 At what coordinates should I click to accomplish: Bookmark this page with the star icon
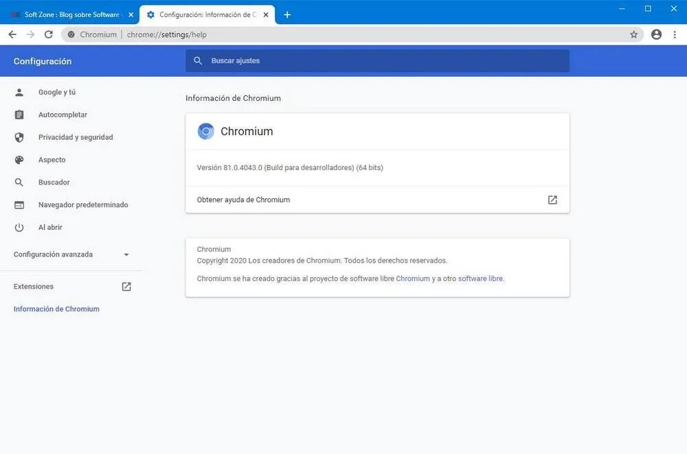pyautogui.click(x=633, y=34)
